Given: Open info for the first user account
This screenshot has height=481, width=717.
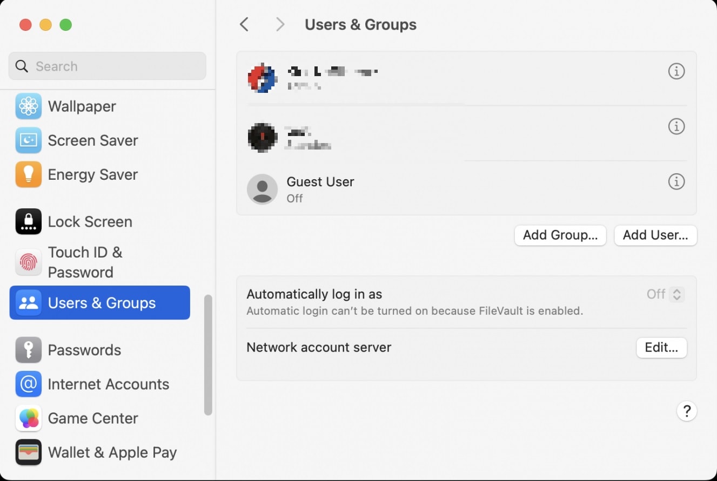Looking at the screenshot, I should click(x=676, y=71).
